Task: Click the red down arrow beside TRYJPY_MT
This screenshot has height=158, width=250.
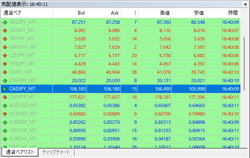Action: coord(5,39)
